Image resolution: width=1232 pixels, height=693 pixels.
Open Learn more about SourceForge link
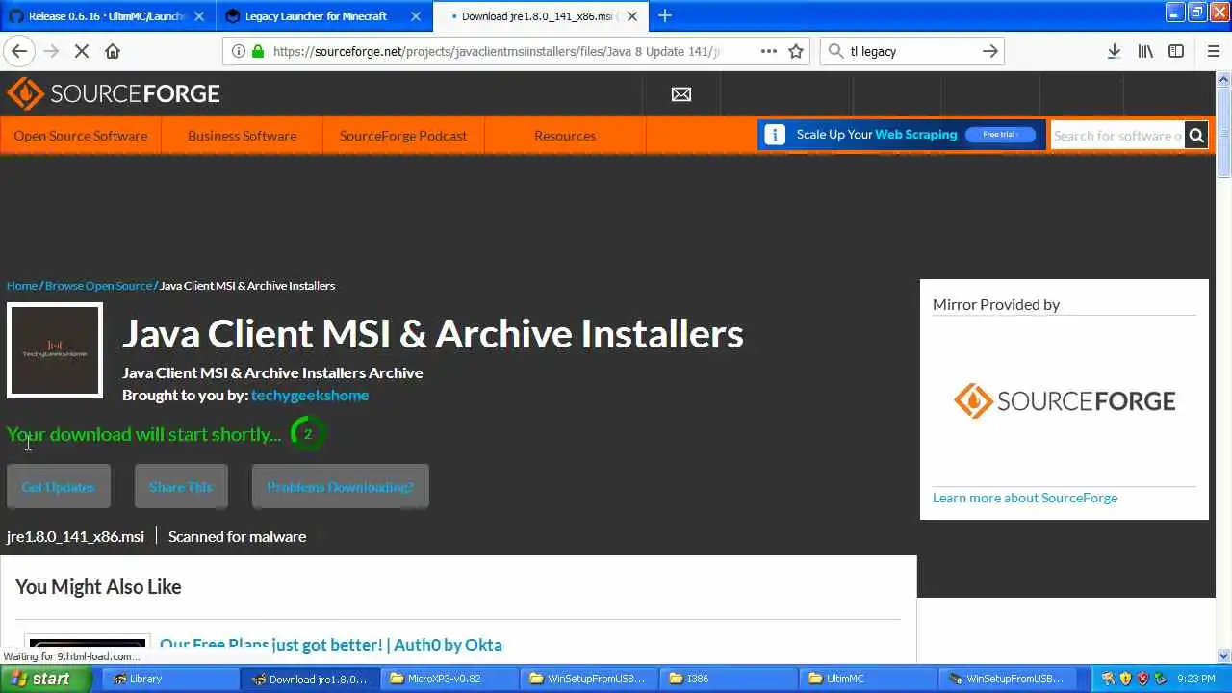(1025, 498)
